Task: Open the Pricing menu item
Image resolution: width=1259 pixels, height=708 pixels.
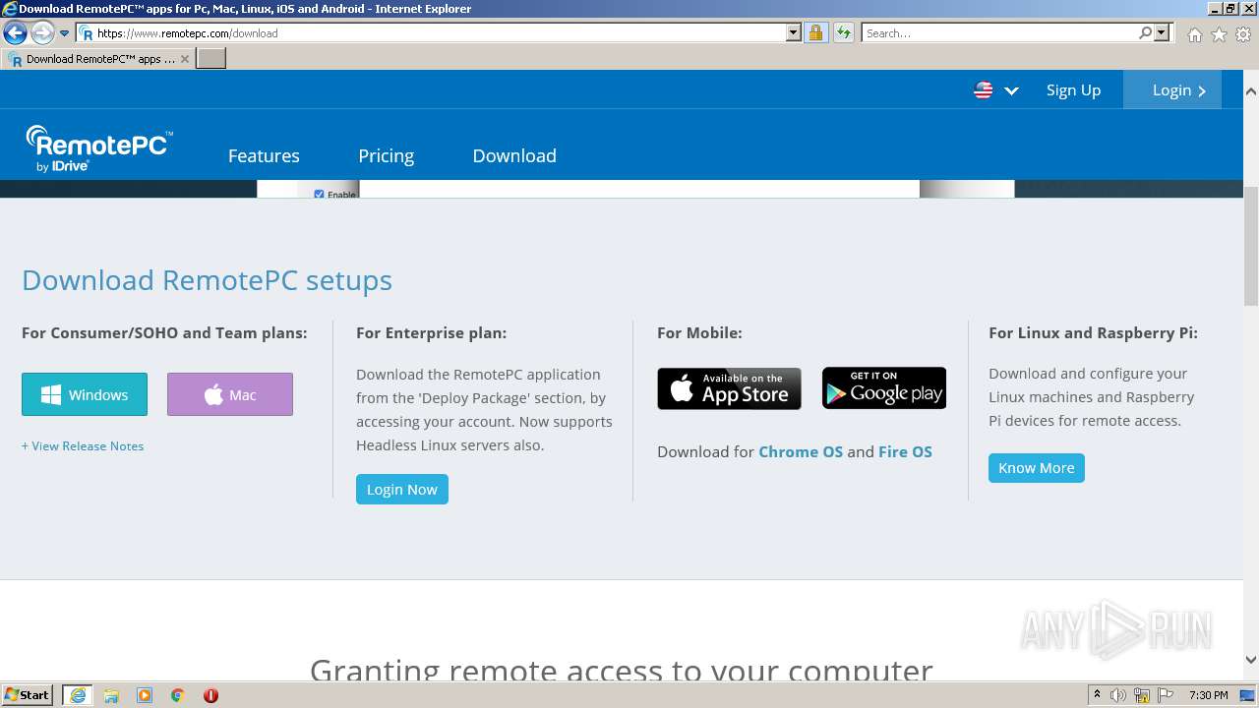Action: tap(386, 155)
